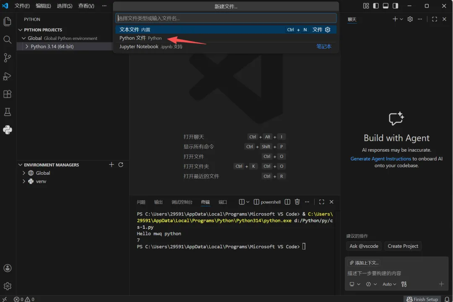
Task: Open the Search view icon
Action: click(8, 39)
